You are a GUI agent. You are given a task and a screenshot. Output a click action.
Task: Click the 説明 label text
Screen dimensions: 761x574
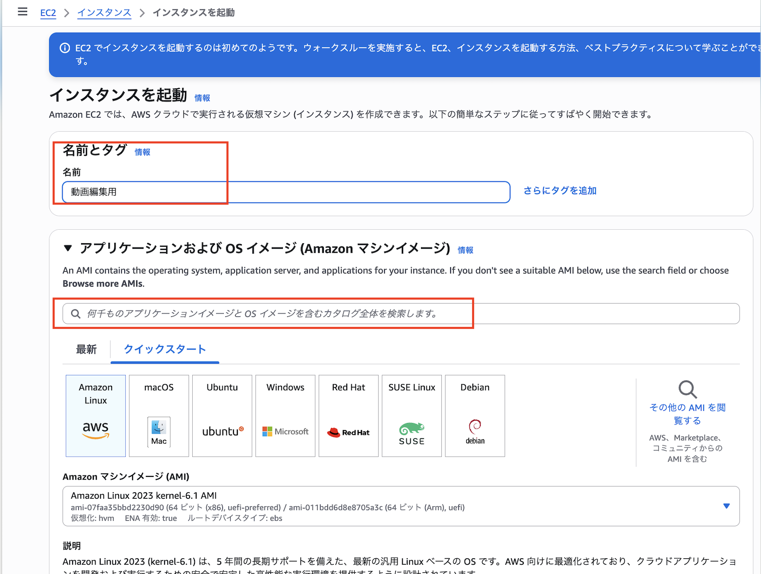tap(72, 546)
